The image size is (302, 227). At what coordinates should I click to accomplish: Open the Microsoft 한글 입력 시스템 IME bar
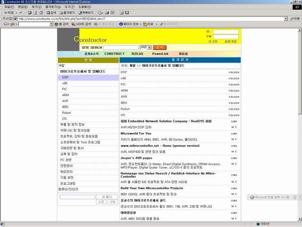click(269, 197)
